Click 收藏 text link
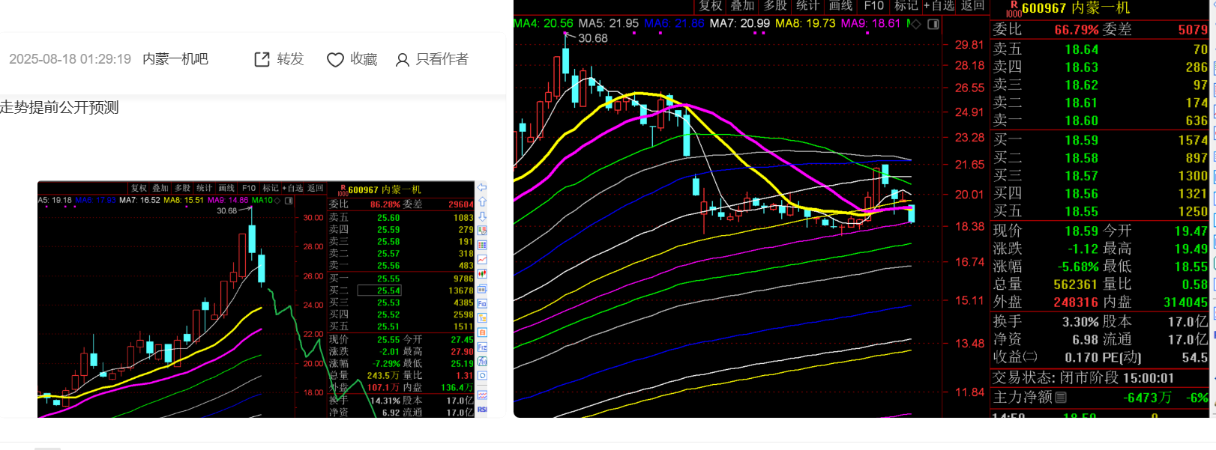 364,59
